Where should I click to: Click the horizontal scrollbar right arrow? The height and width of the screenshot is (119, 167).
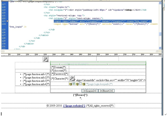click(157, 51)
